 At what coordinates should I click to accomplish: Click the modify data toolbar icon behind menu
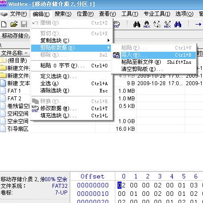[117, 25]
